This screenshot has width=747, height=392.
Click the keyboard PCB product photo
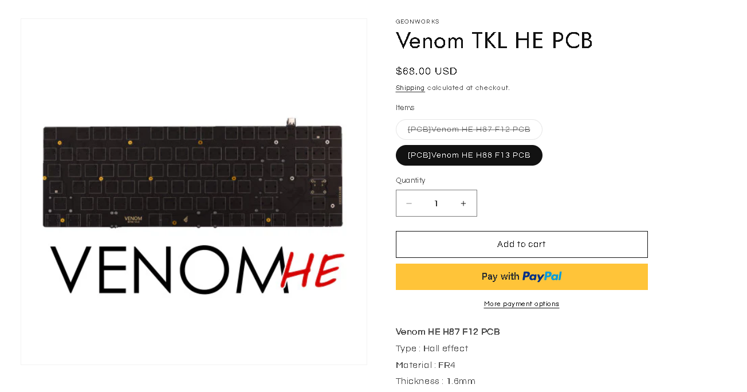coord(193,175)
